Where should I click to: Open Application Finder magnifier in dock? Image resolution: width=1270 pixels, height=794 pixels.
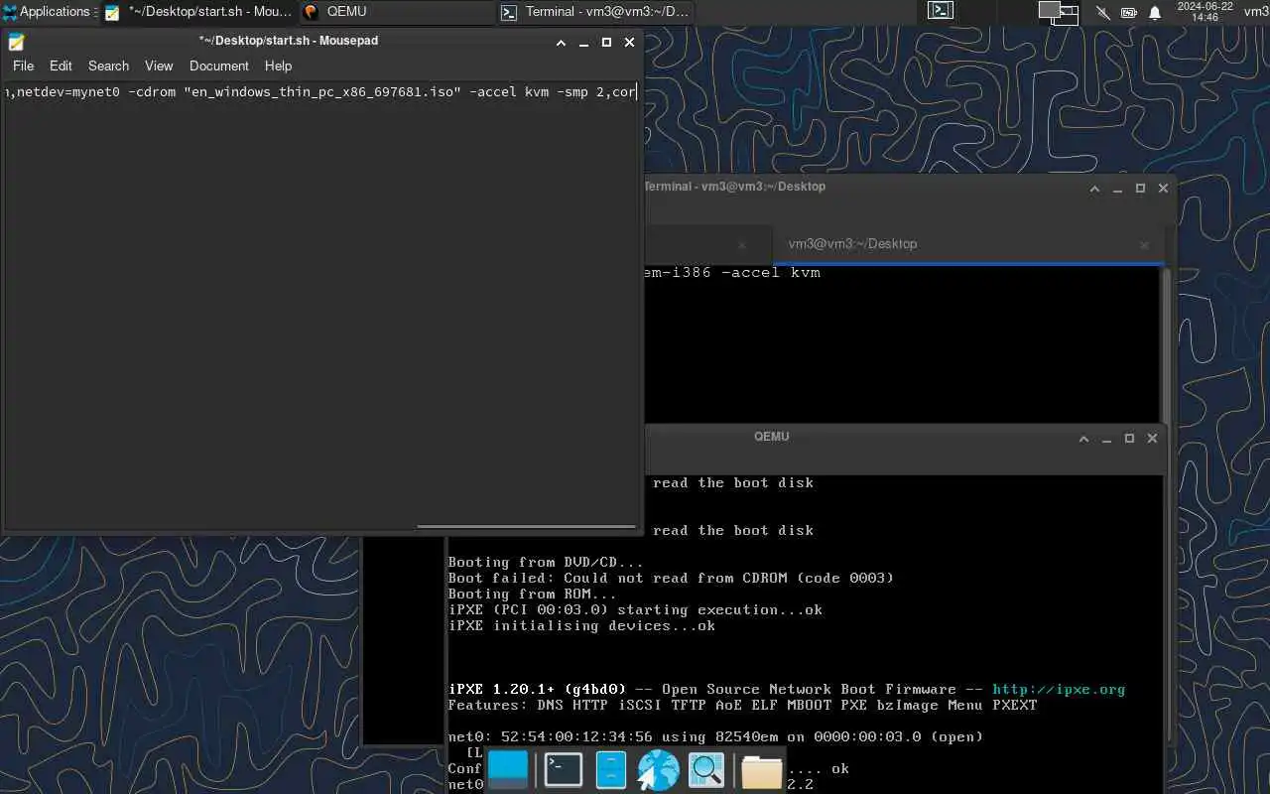(706, 770)
